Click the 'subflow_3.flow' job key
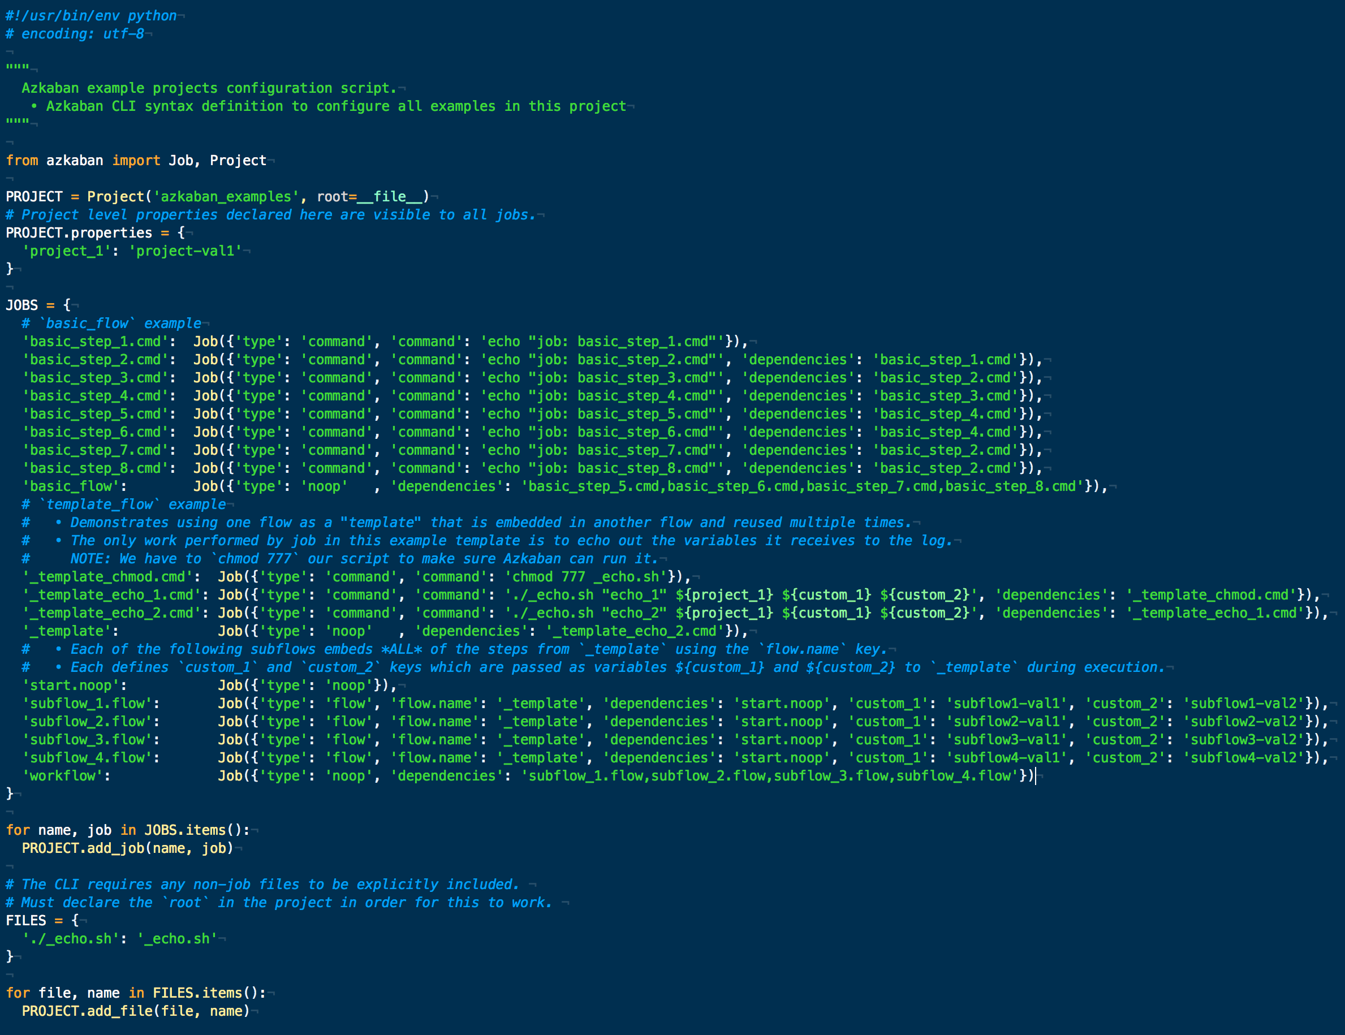 (87, 739)
